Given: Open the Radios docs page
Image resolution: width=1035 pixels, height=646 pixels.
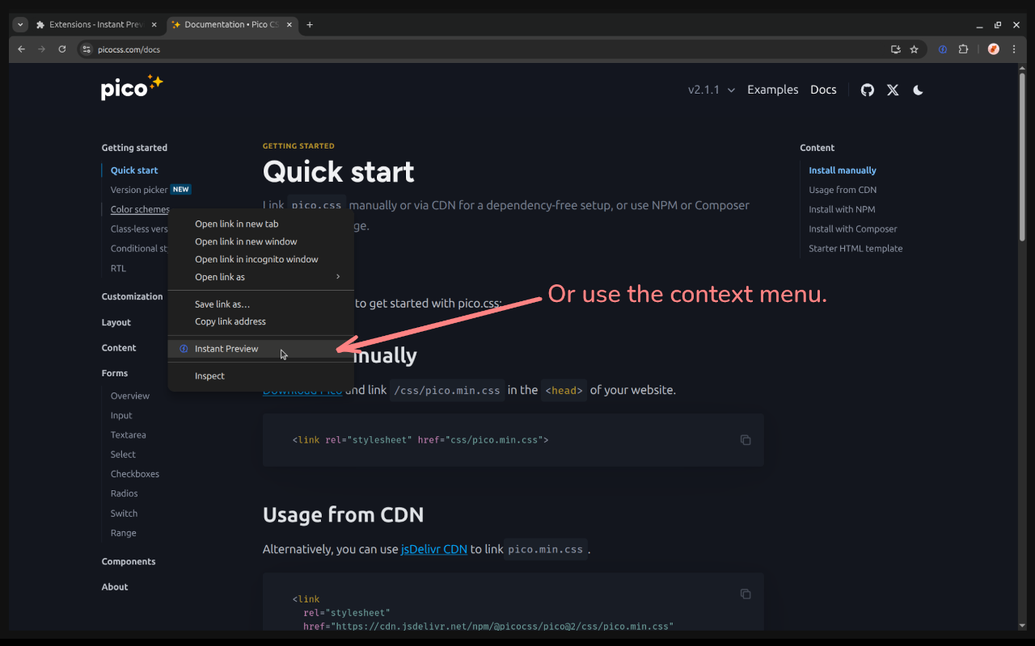Looking at the screenshot, I should pos(125,493).
